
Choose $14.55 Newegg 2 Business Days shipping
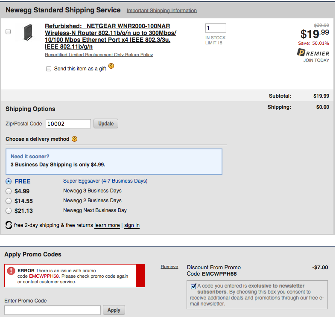(9, 201)
